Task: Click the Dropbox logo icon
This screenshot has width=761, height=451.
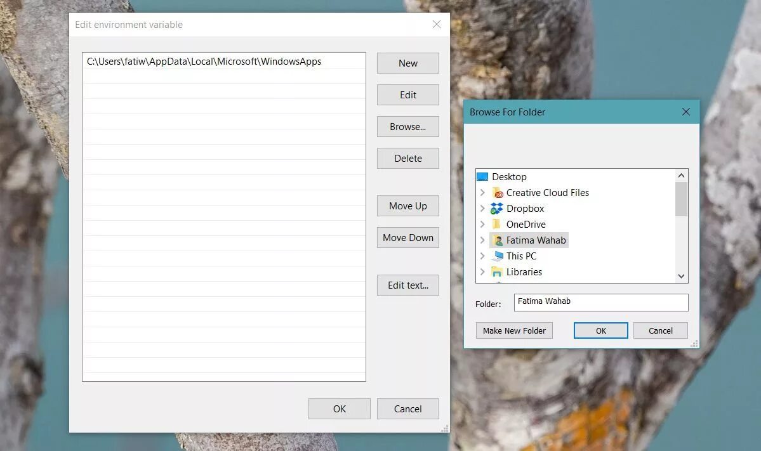Action: pos(497,209)
